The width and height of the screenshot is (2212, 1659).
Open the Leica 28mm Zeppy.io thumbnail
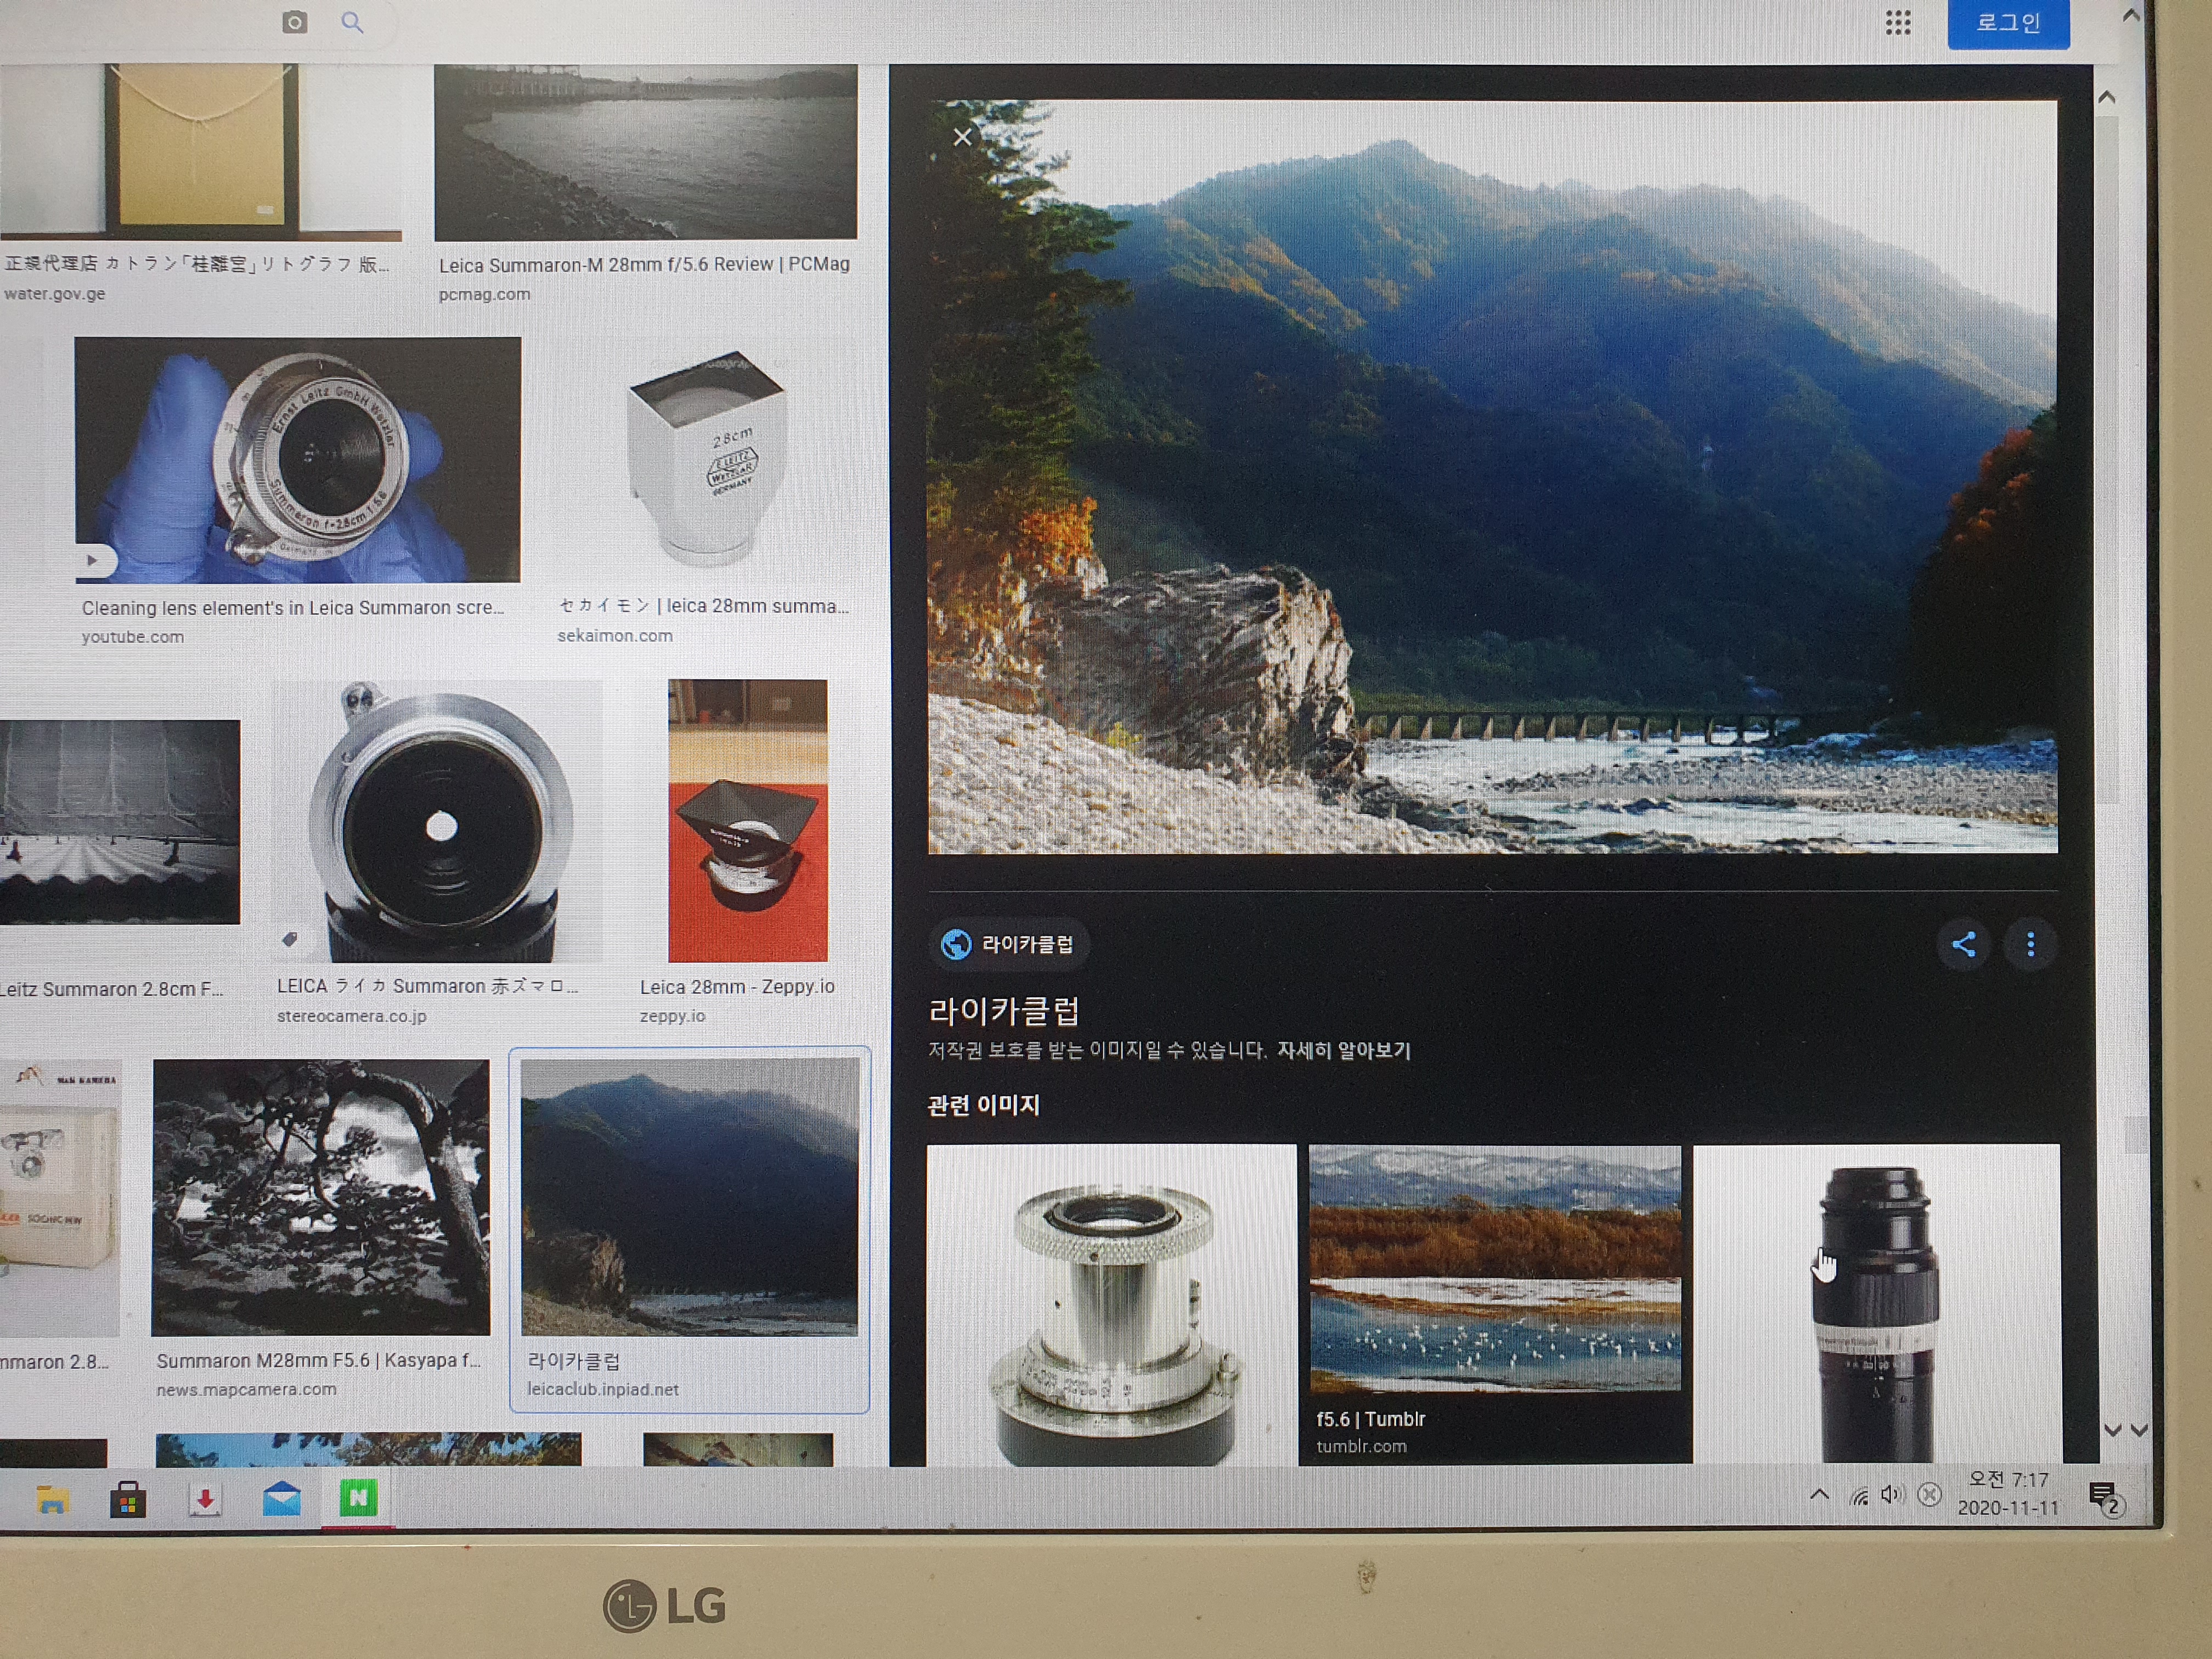coord(748,820)
